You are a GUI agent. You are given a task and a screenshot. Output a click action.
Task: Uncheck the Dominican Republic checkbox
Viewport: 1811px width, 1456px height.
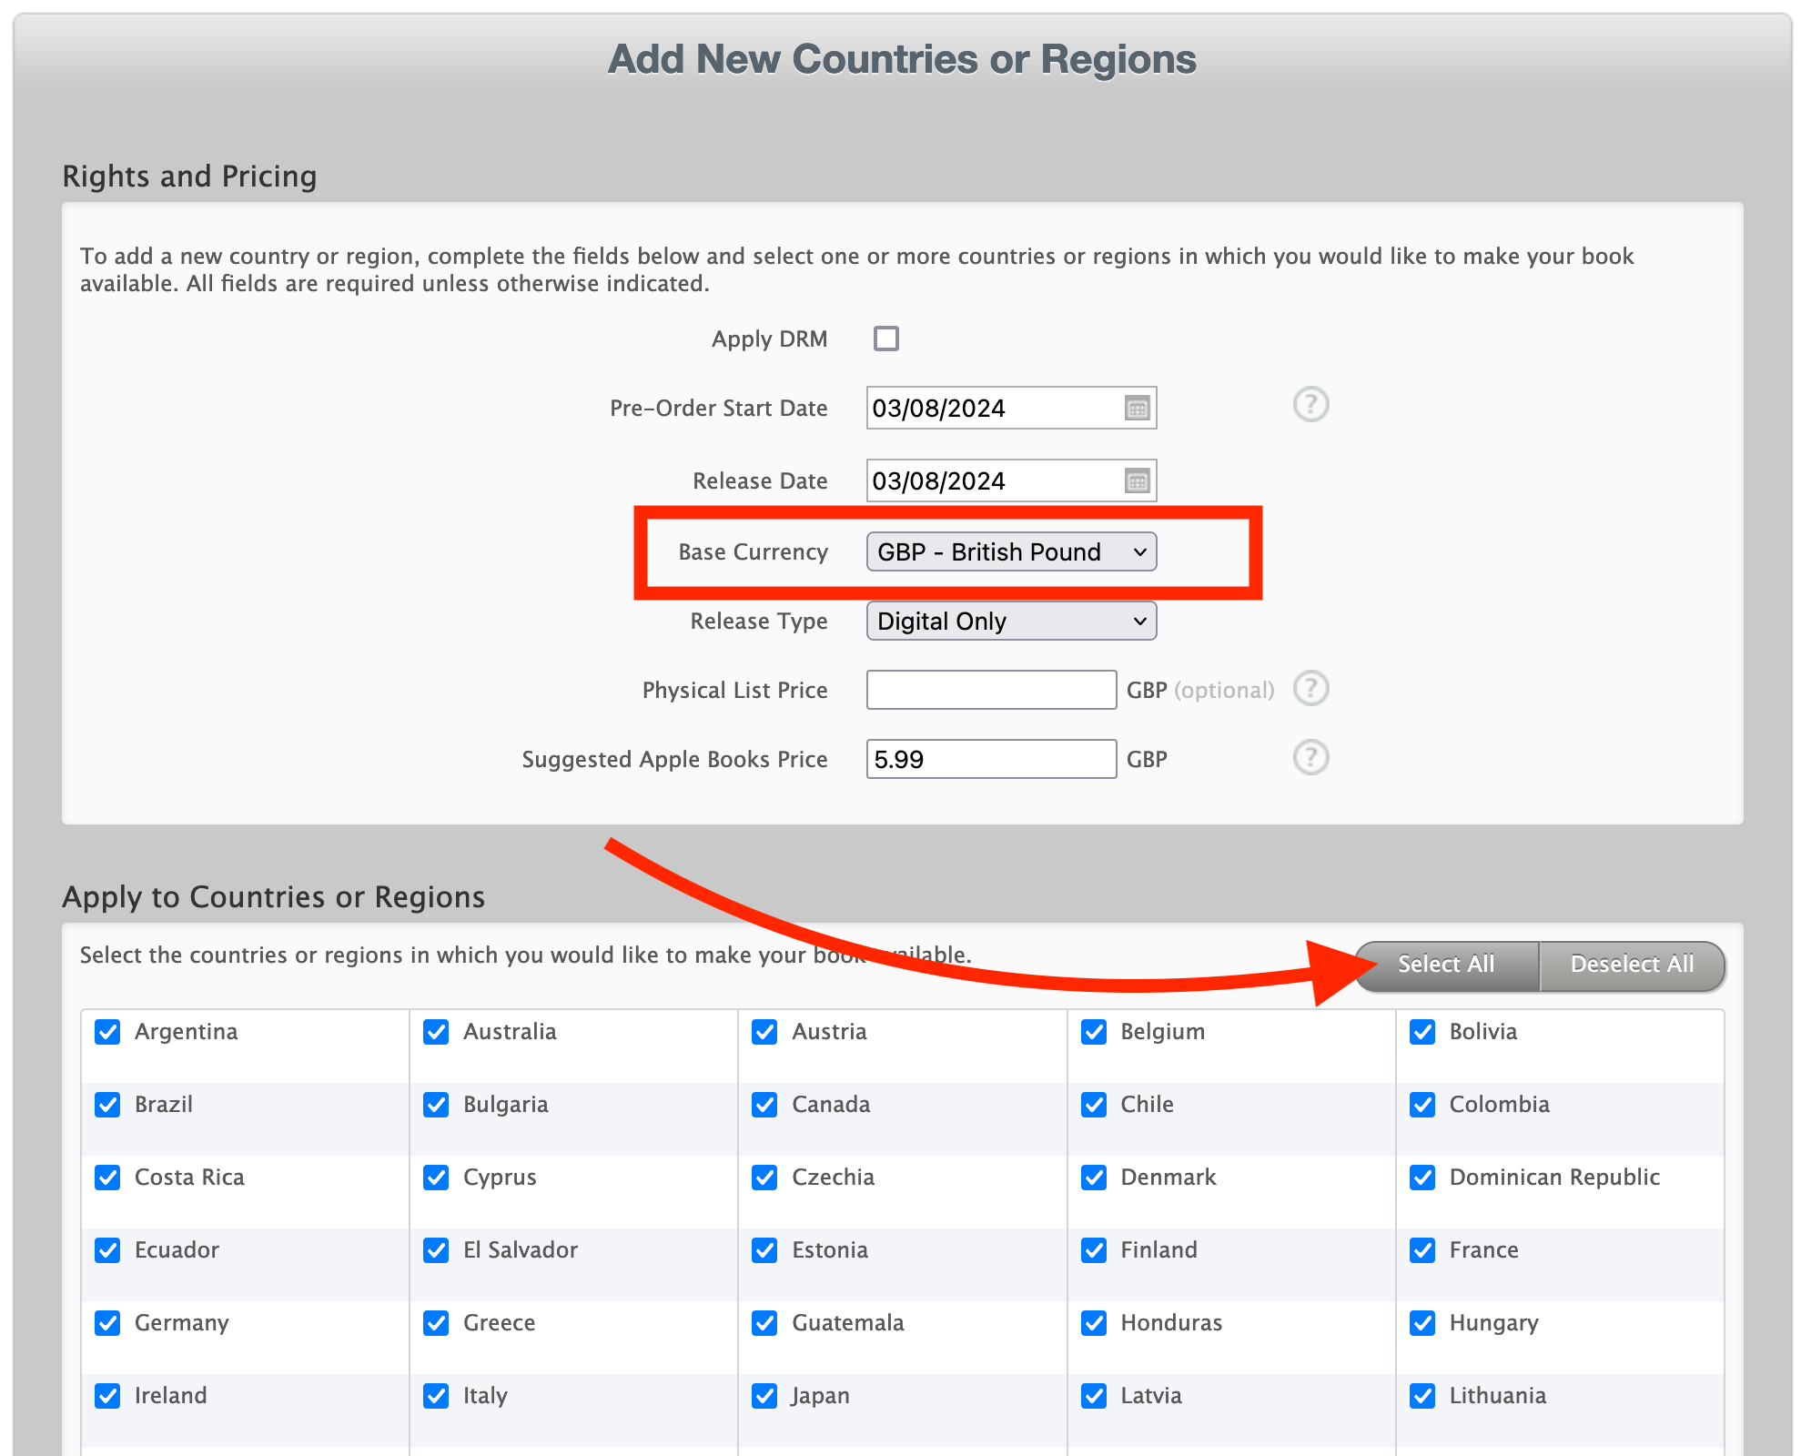click(1422, 1178)
